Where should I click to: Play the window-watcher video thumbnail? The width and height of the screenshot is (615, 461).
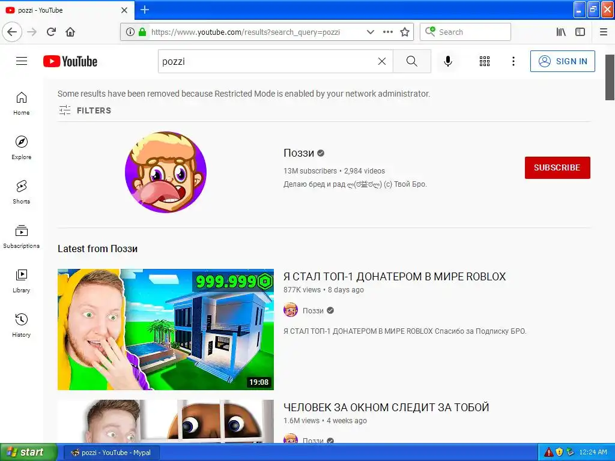[x=166, y=421]
